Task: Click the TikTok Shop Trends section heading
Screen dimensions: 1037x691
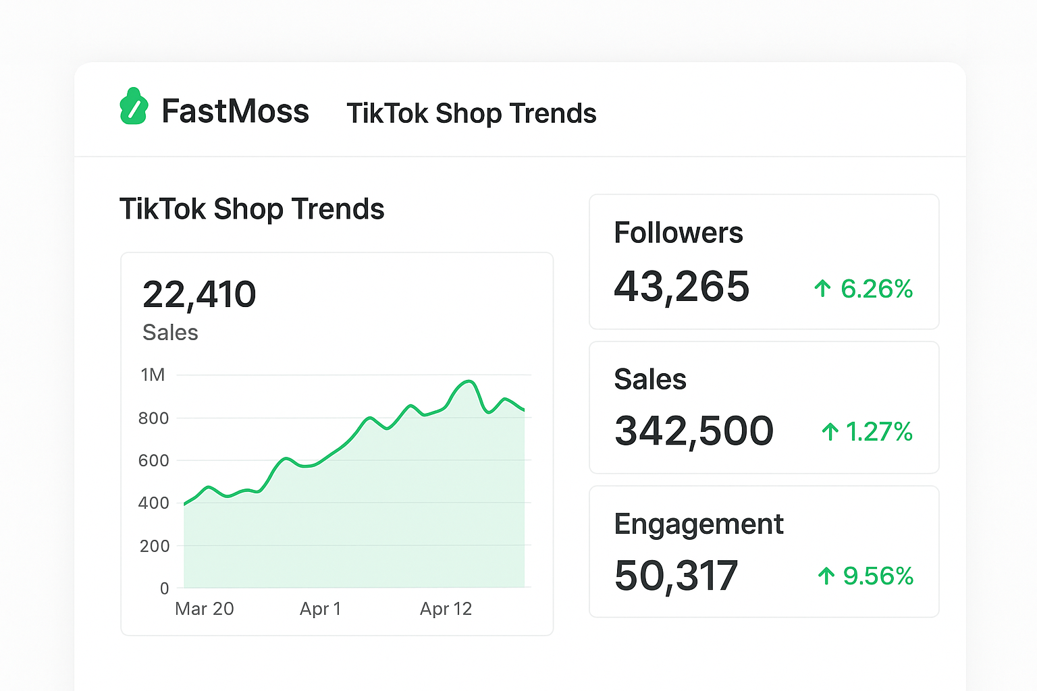Action: [x=252, y=209]
